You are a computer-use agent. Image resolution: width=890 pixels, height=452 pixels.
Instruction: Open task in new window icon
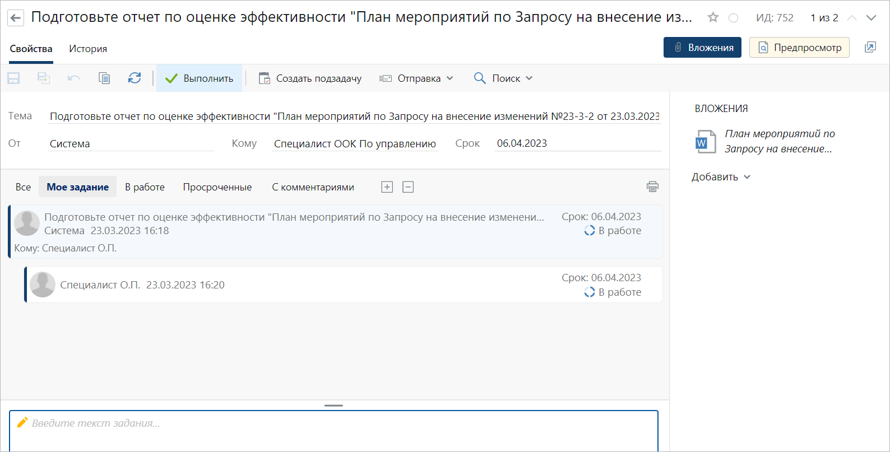pyautogui.click(x=870, y=48)
